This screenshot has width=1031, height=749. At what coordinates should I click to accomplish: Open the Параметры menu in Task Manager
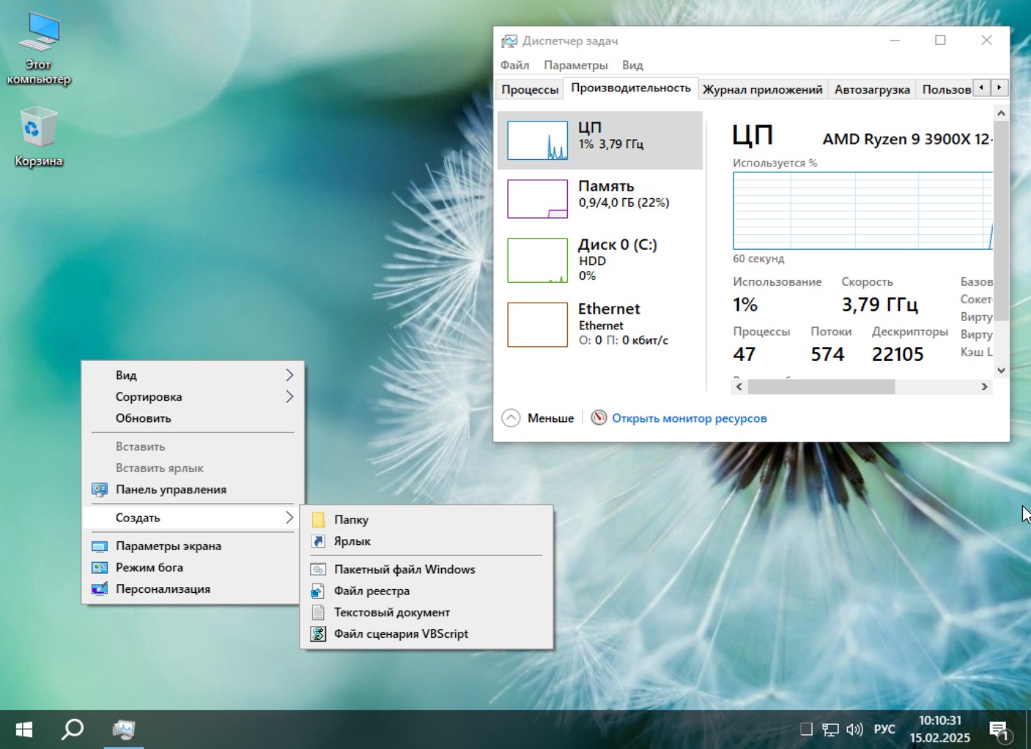575,65
